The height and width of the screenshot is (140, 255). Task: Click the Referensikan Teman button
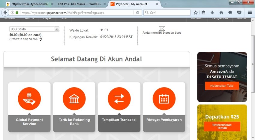coord(222,126)
